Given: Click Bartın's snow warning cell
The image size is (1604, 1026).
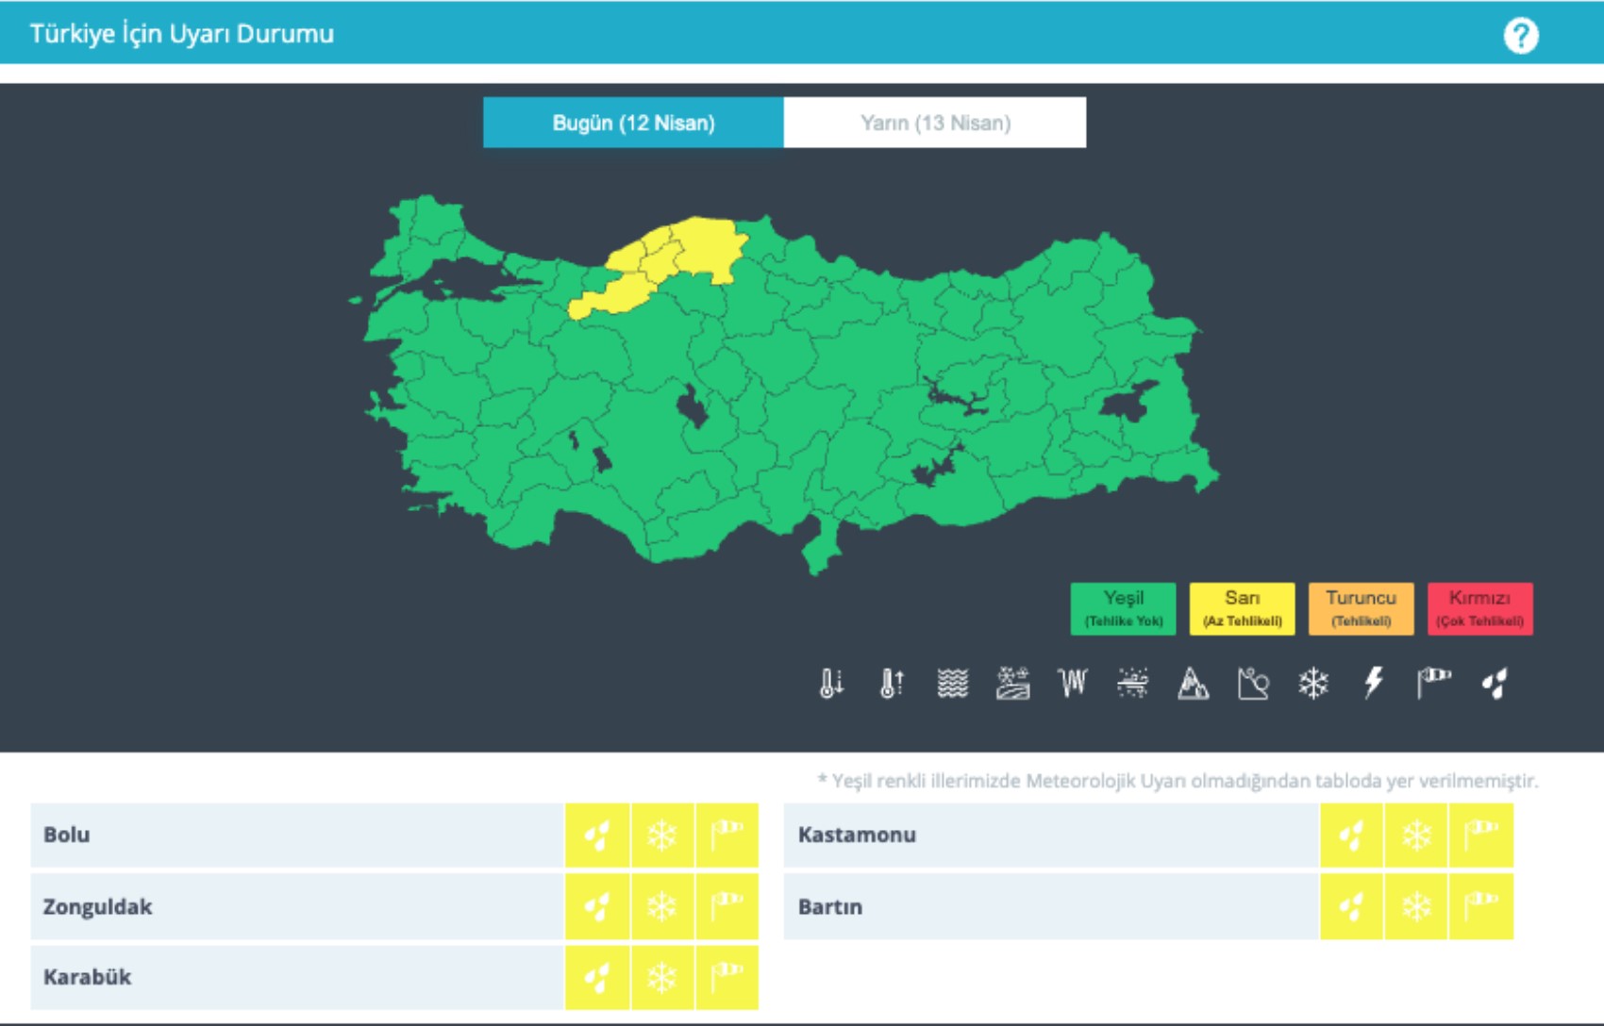Looking at the screenshot, I should (x=1416, y=906).
